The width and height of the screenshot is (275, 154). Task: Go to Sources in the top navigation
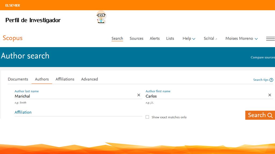click(x=136, y=38)
